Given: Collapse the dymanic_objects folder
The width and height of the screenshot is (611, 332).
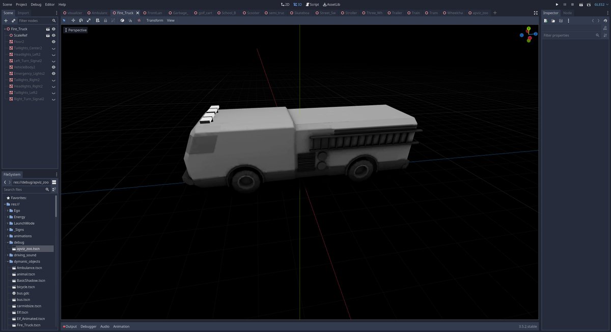Looking at the screenshot, I should [x=8, y=261].
